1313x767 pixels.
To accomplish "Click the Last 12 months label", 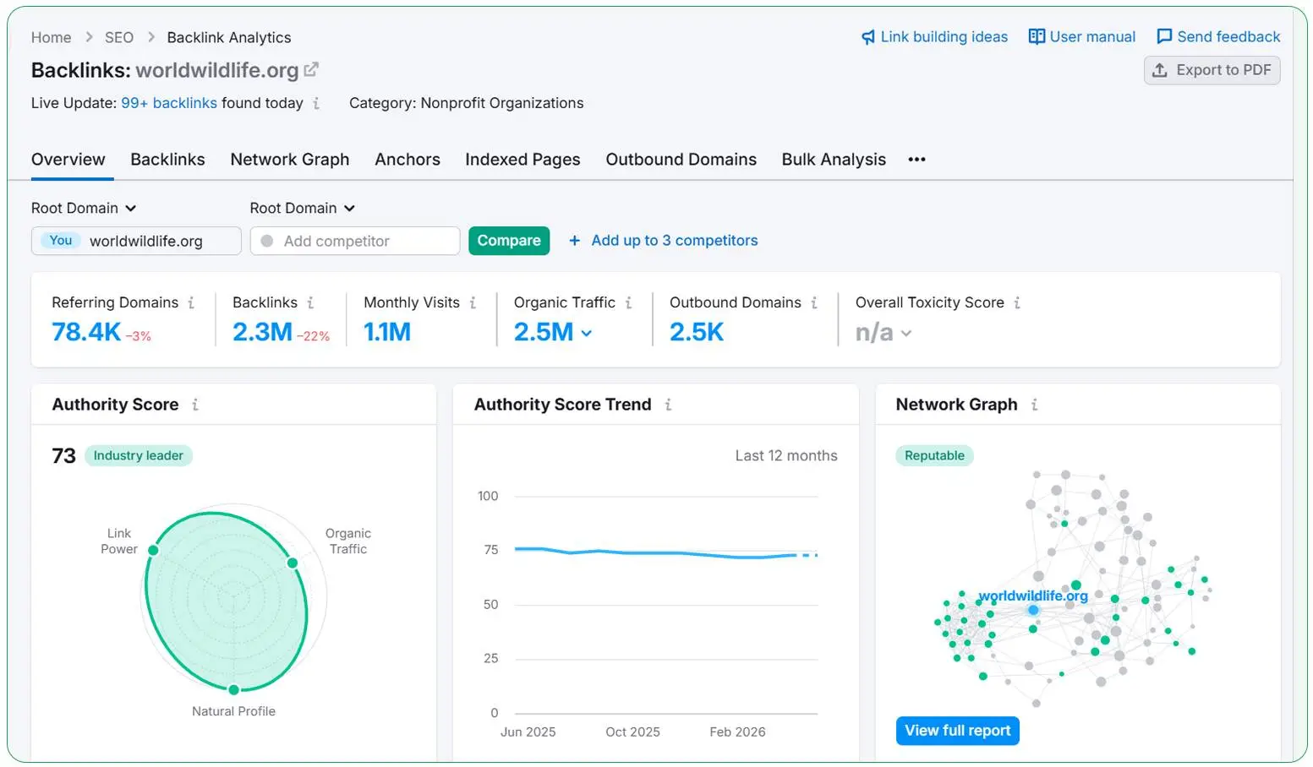I will (x=786, y=455).
